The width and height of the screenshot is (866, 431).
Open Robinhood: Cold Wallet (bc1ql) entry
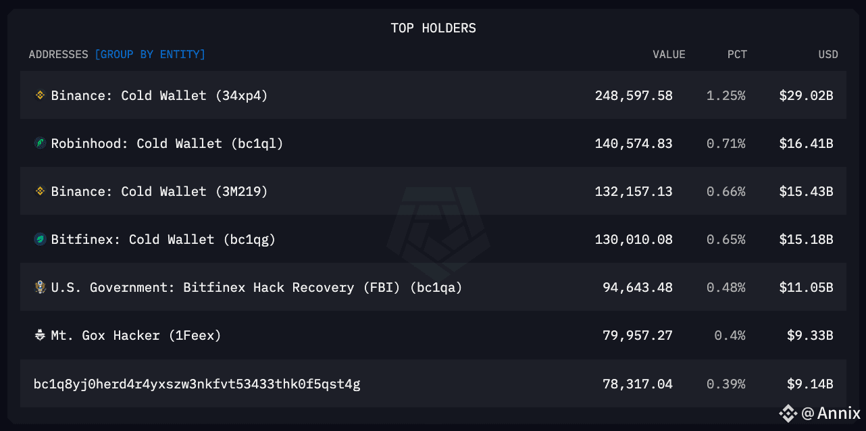pos(167,143)
